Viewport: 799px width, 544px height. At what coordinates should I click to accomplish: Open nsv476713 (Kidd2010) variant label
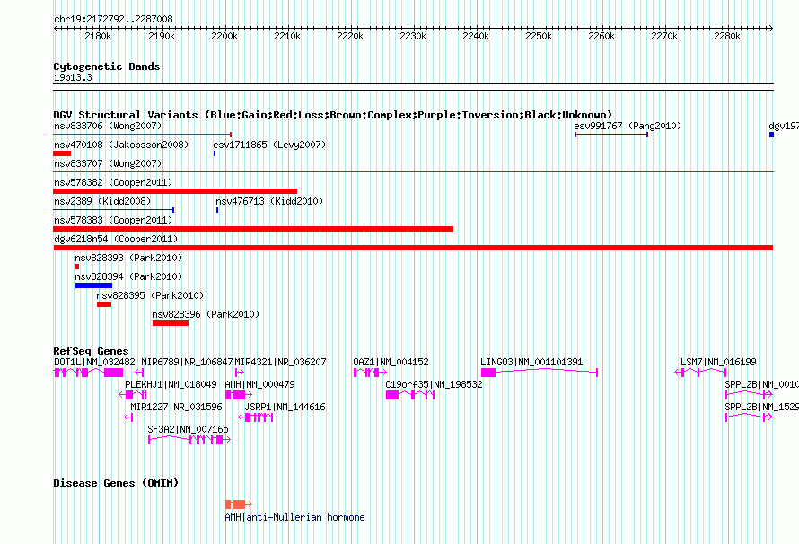pos(269,201)
